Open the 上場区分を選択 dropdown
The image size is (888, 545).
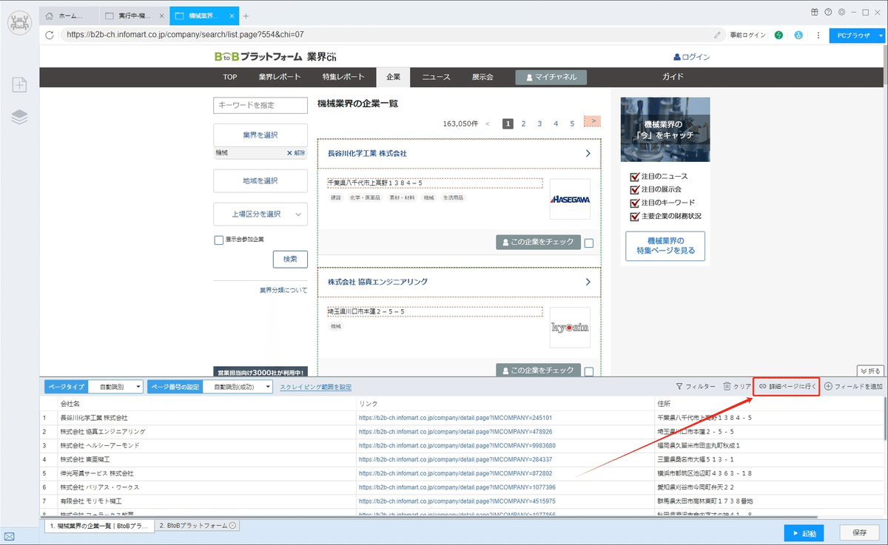[260, 214]
